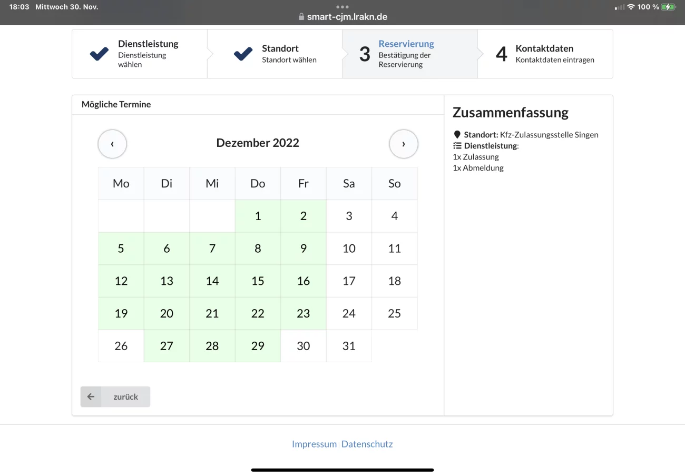This screenshot has width=685, height=476.
Task: Choose the 6th in the calendar
Action: [x=167, y=249]
